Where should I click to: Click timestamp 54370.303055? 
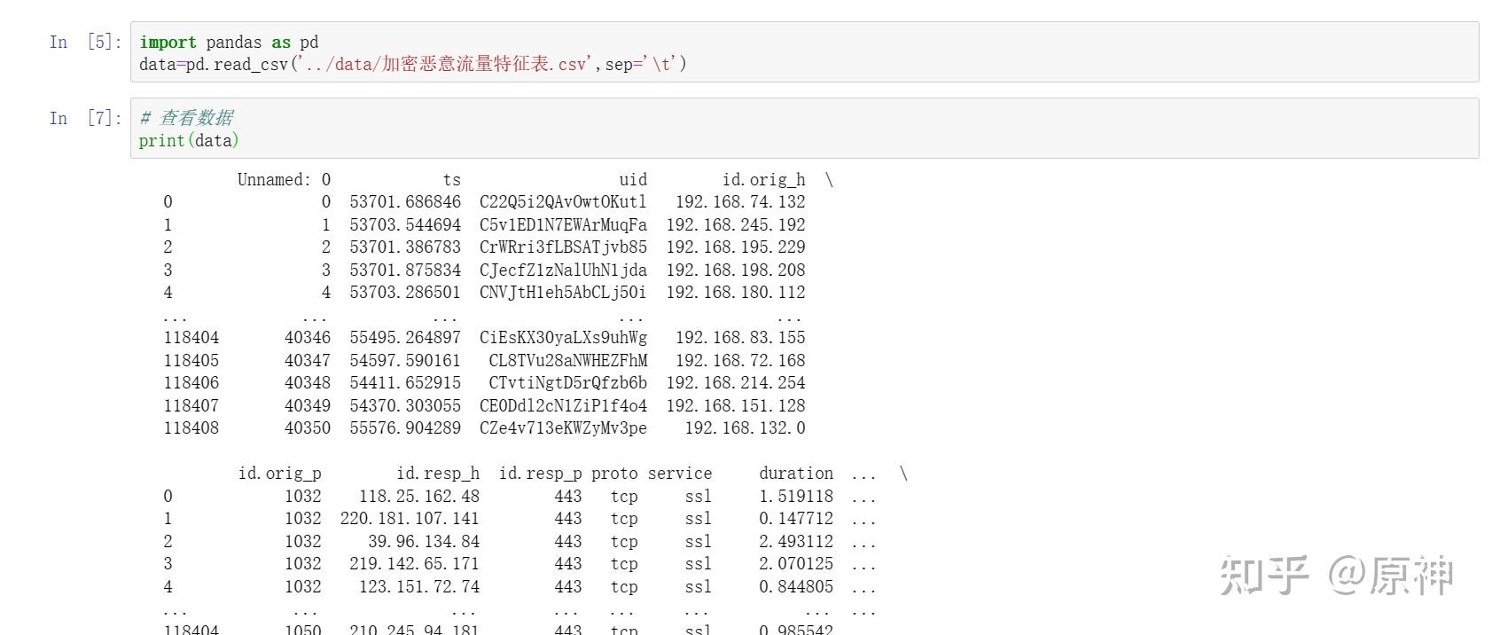(x=405, y=406)
